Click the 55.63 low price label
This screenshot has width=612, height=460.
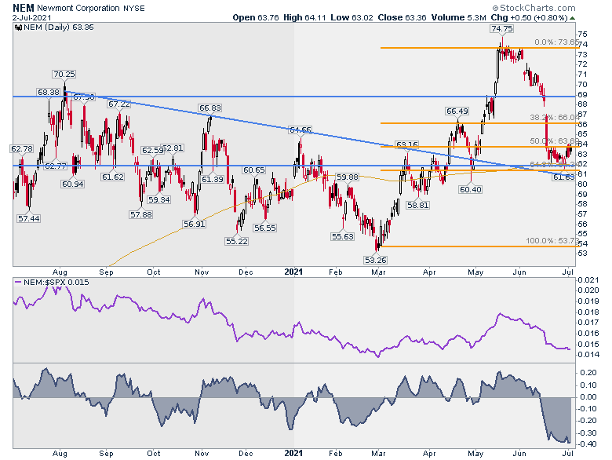click(x=342, y=236)
